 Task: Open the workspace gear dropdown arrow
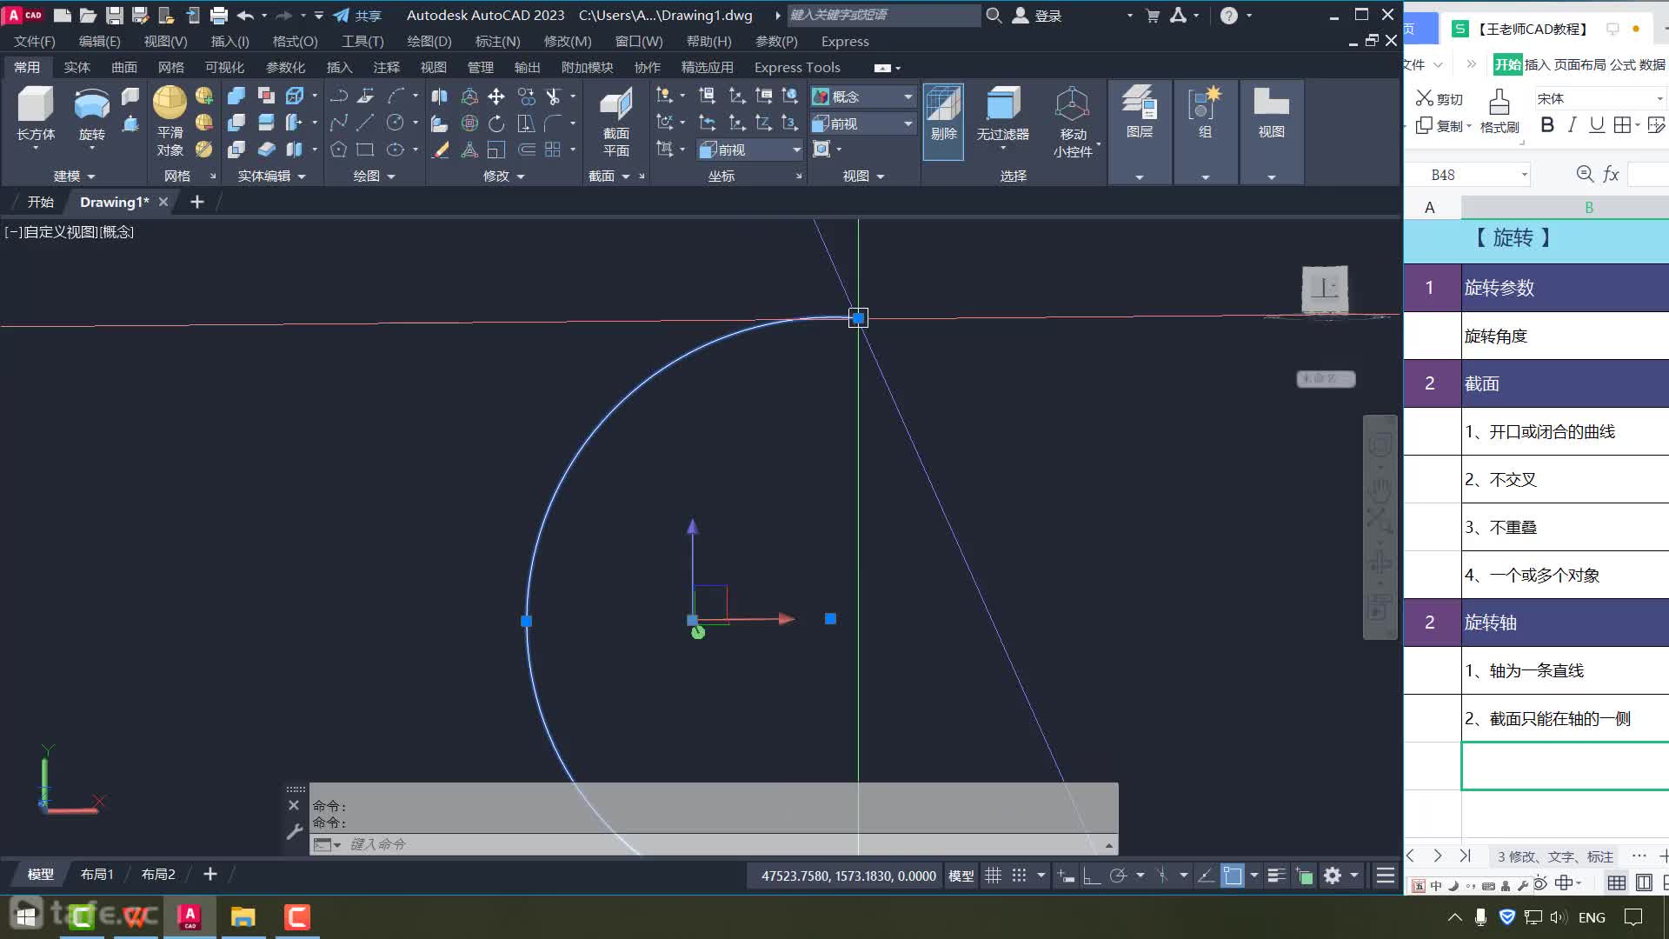pos(1354,876)
